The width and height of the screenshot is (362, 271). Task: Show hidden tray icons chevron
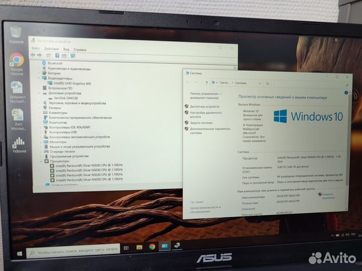click(x=332, y=235)
